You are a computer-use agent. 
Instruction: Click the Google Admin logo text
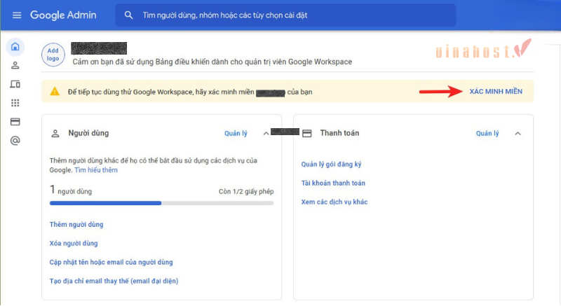(x=63, y=15)
